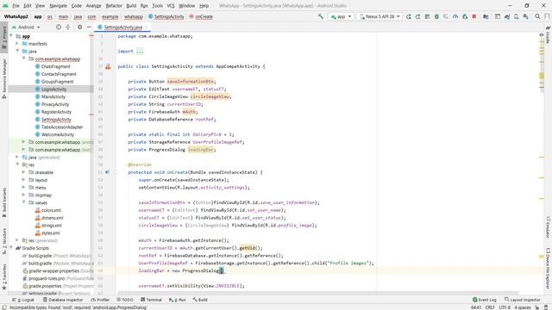The image size is (552, 310).
Task: Open the Nexus 5 API 28 device dropdown
Action: [379, 16]
